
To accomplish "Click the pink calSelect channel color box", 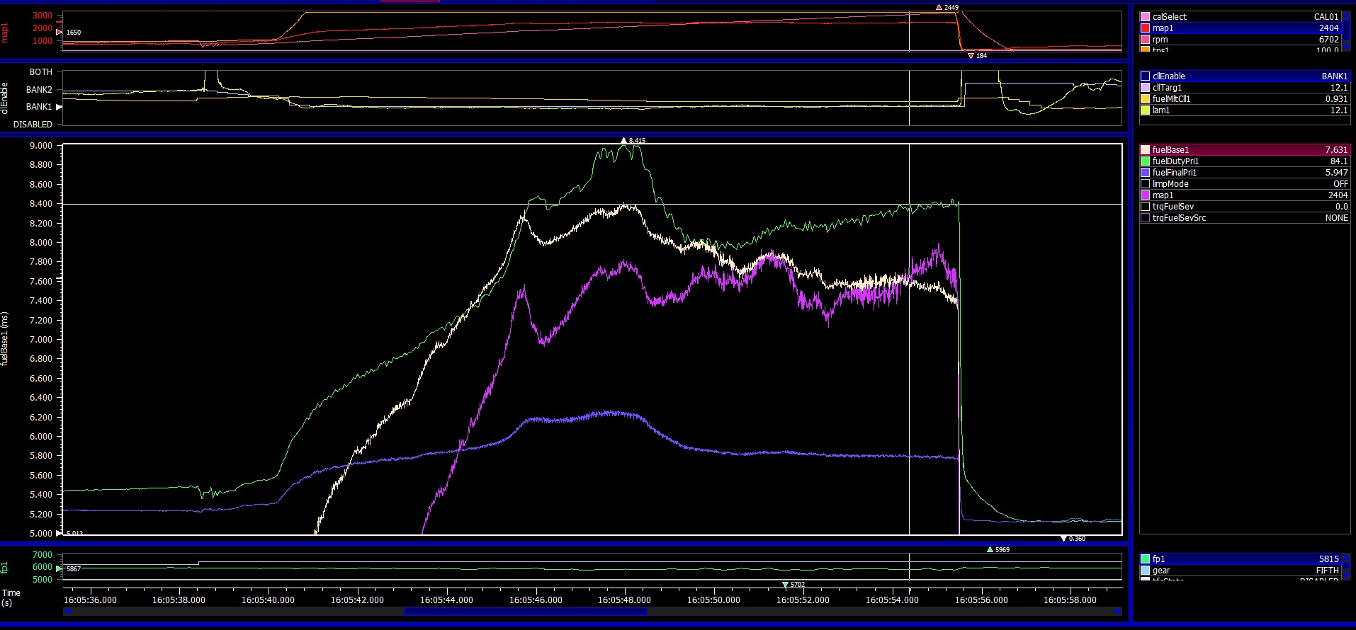I will pyautogui.click(x=1145, y=17).
